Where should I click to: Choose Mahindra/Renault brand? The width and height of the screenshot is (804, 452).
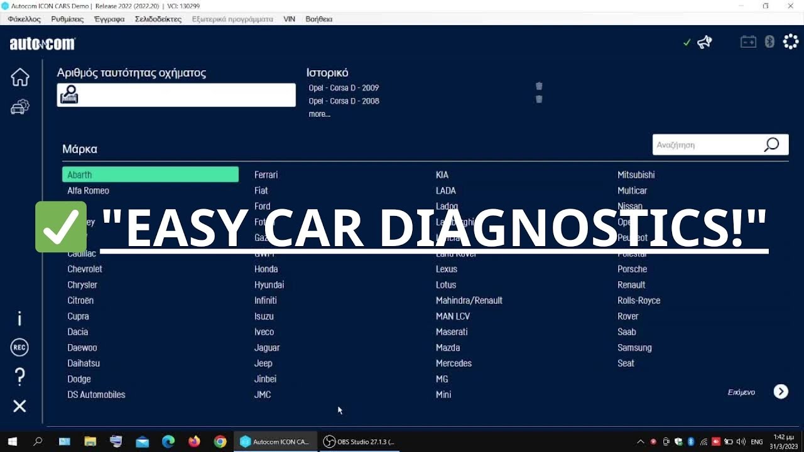click(469, 300)
